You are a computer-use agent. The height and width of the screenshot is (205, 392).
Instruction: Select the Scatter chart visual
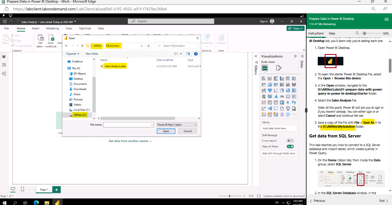pyautogui.click(x=276, y=91)
